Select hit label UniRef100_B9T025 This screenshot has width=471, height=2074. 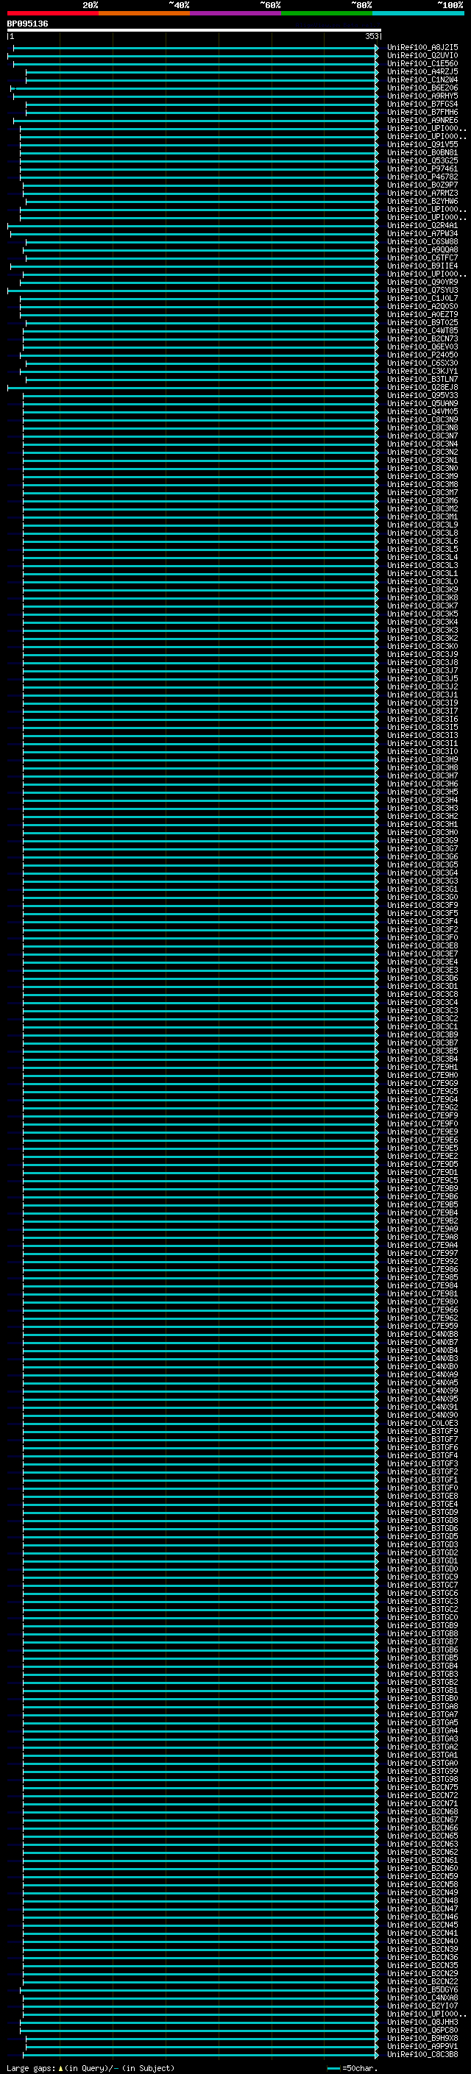coord(422,323)
